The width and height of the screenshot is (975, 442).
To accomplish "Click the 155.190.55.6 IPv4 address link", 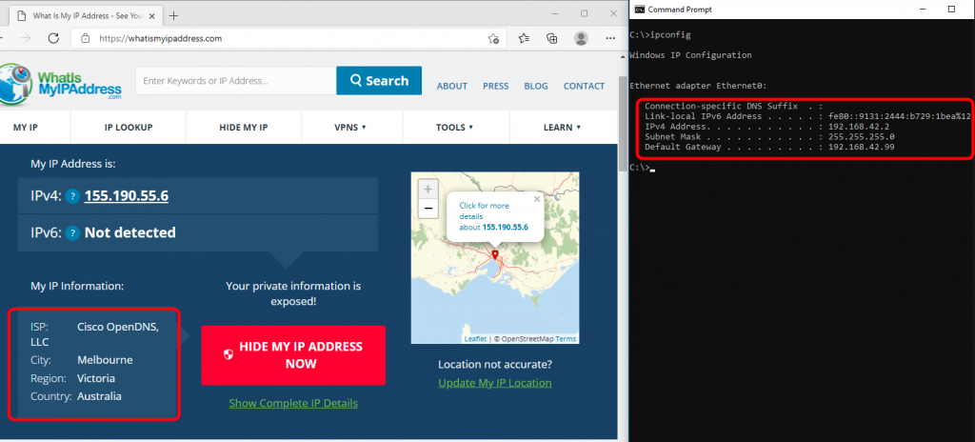I will pos(127,196).
